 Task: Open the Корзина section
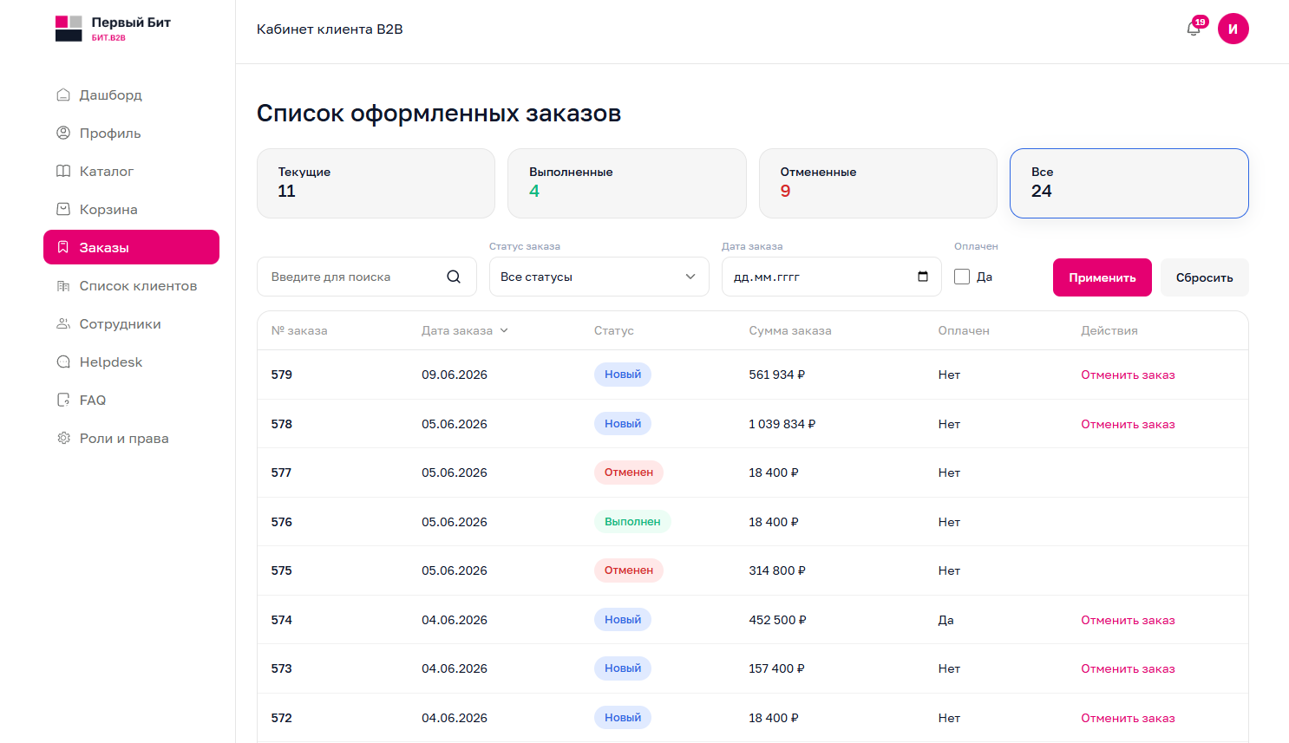(x=131, y=210)
